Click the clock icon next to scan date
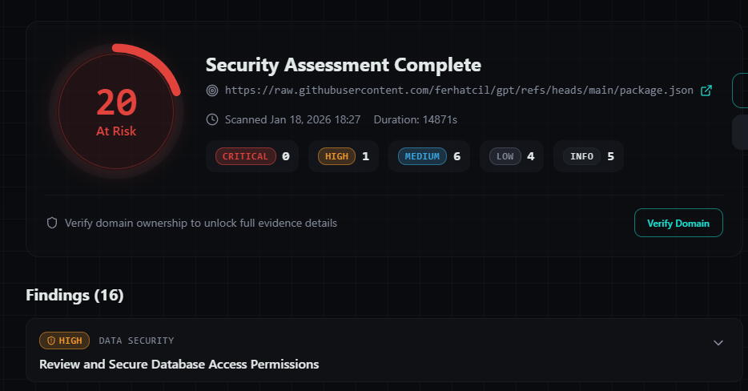The width and height of the screenshot is (748, 391). (212, 119)
